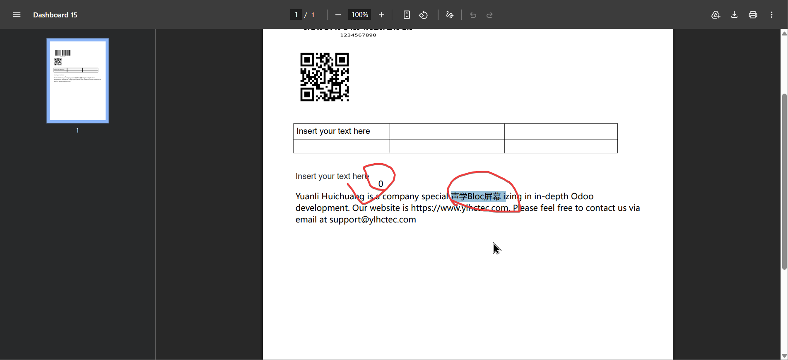Viewport: 788px width, 360px height.
Task: Save the PDF to Google Drive
Action: (x=716, y=15)
